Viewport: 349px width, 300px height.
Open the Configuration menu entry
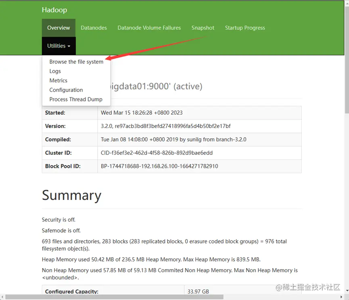click(x=66, y=90)
